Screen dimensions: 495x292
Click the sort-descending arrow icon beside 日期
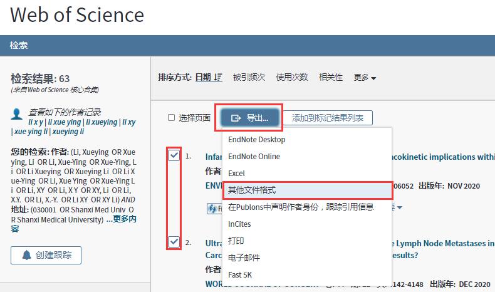pyautogui.click(x=218, y=77)
